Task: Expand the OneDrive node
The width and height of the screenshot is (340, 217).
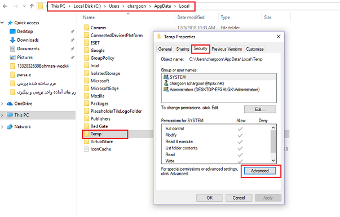Action: 2,104
